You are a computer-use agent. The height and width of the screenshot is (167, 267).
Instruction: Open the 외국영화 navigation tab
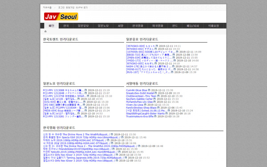pos(158,26)
